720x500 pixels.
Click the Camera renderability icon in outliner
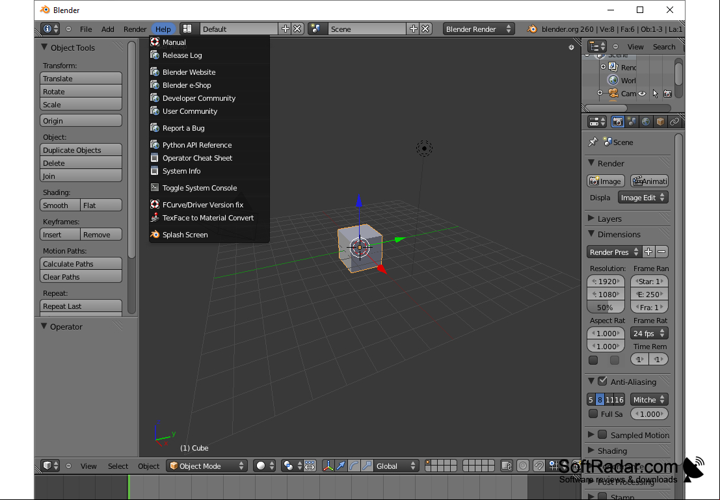click(668, 94)
